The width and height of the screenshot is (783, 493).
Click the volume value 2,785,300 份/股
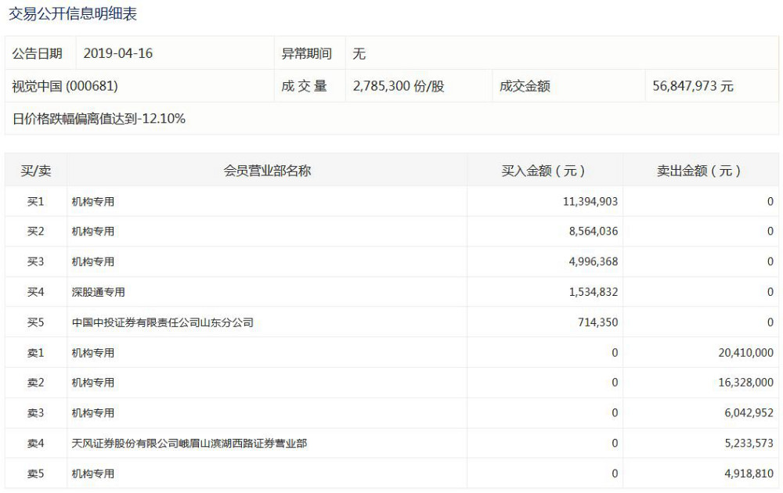[x=399, y=86]
